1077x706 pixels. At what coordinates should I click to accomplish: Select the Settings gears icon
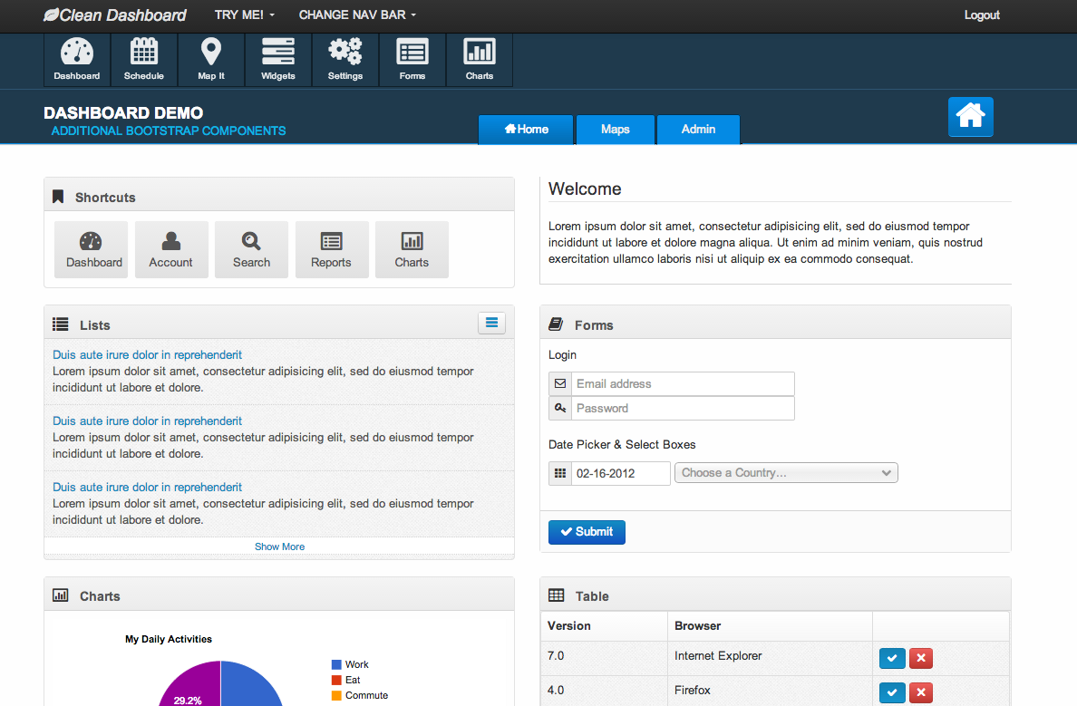click(345, 59)
